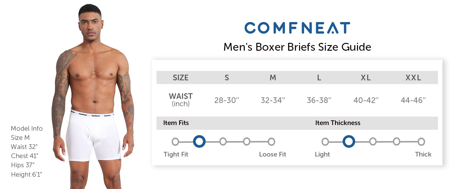The height and width of the screenshot is (189, 461).
Task: Click the 36-38″ waist measurement
Action: click(x=319, y=100)
